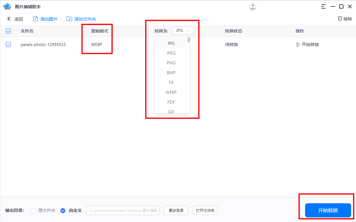Click the 打开文件夹 button
The image size is (356, 222).
tap(205, 210)
